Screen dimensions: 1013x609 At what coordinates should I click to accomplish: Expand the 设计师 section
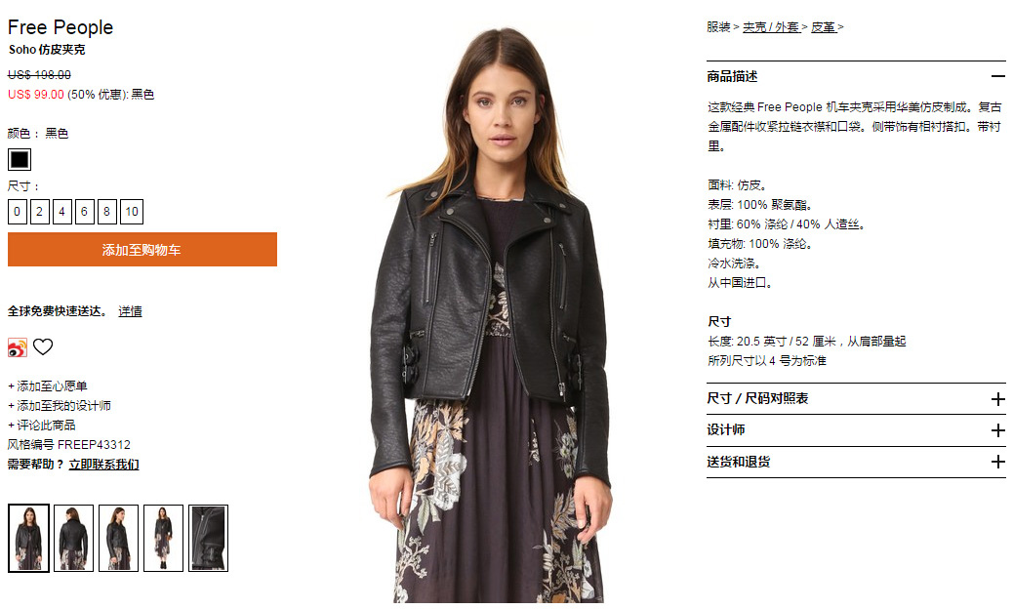856,430
